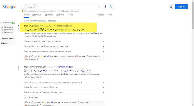Expand question 'مدت زمان پروژه های سئو'
Screen dimensions: 194x106
click(x=65, y=51)
